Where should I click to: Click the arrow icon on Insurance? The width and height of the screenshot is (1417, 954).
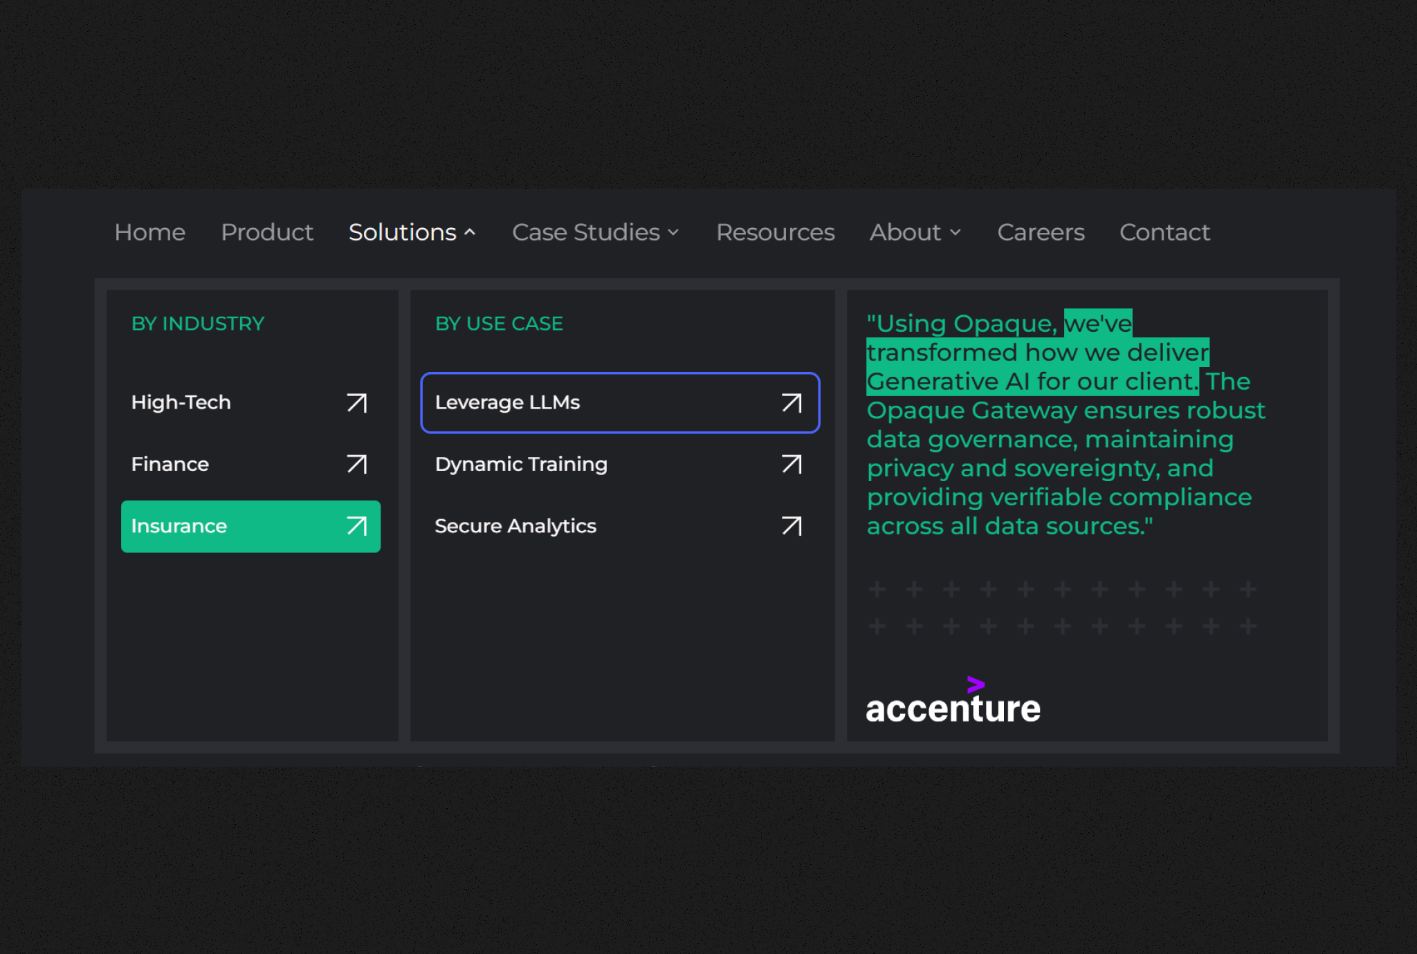point(357,526)
